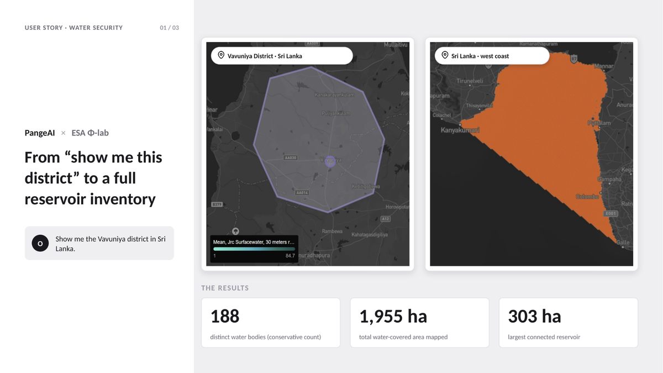The width and height of the screenshot is (663, 373).
Task: Click 'distinct water bodies (conservative count)' caption
Action: 265,337
